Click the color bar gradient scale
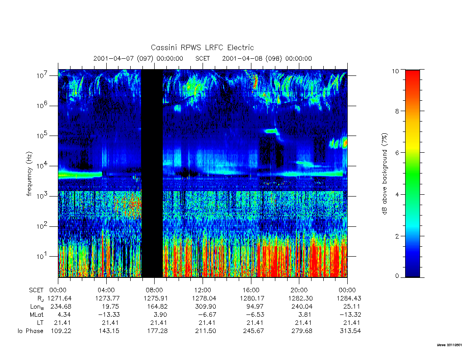The height and width of the screenshot is (347, 463). tap(412, 173)
